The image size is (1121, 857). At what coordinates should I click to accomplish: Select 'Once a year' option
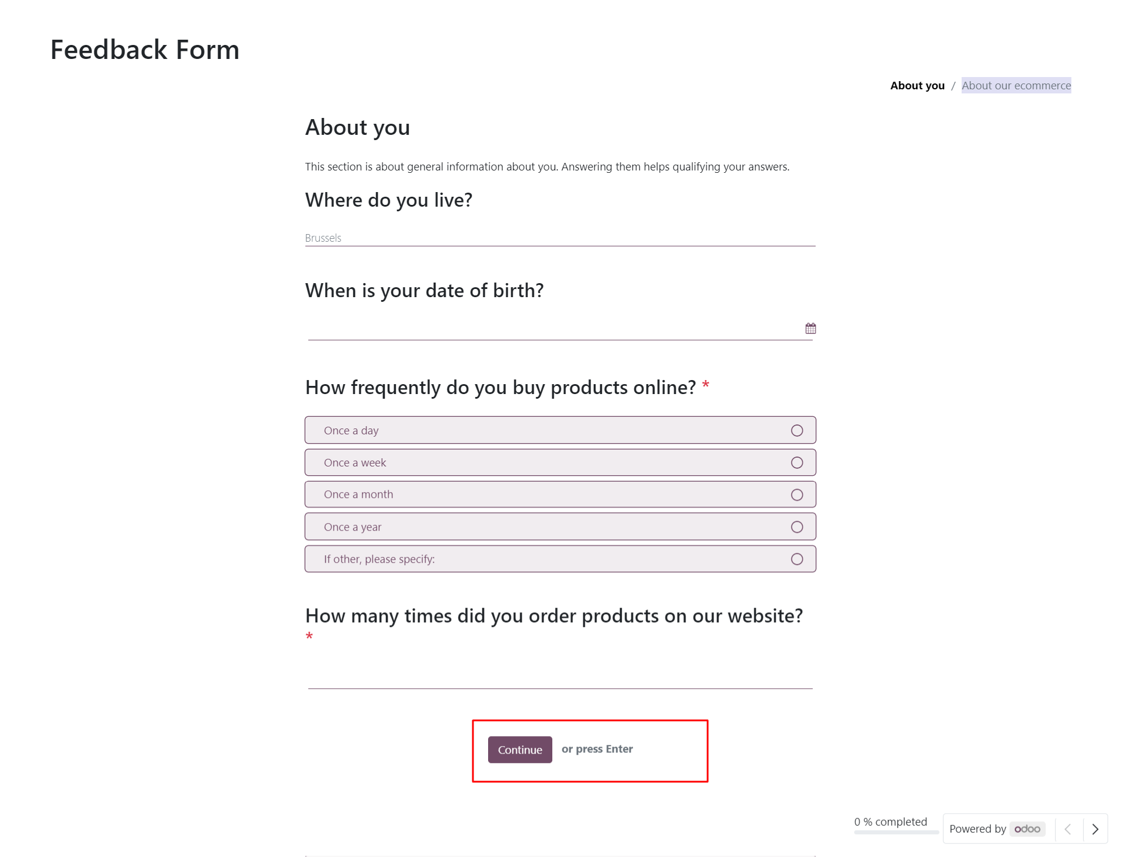[560, 527]
